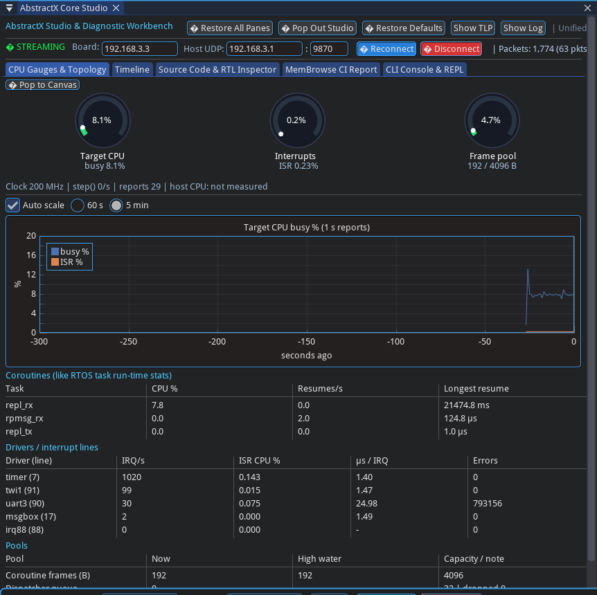Click the green STREAMING status indicator
597x595 pixels.
(35, 47)
